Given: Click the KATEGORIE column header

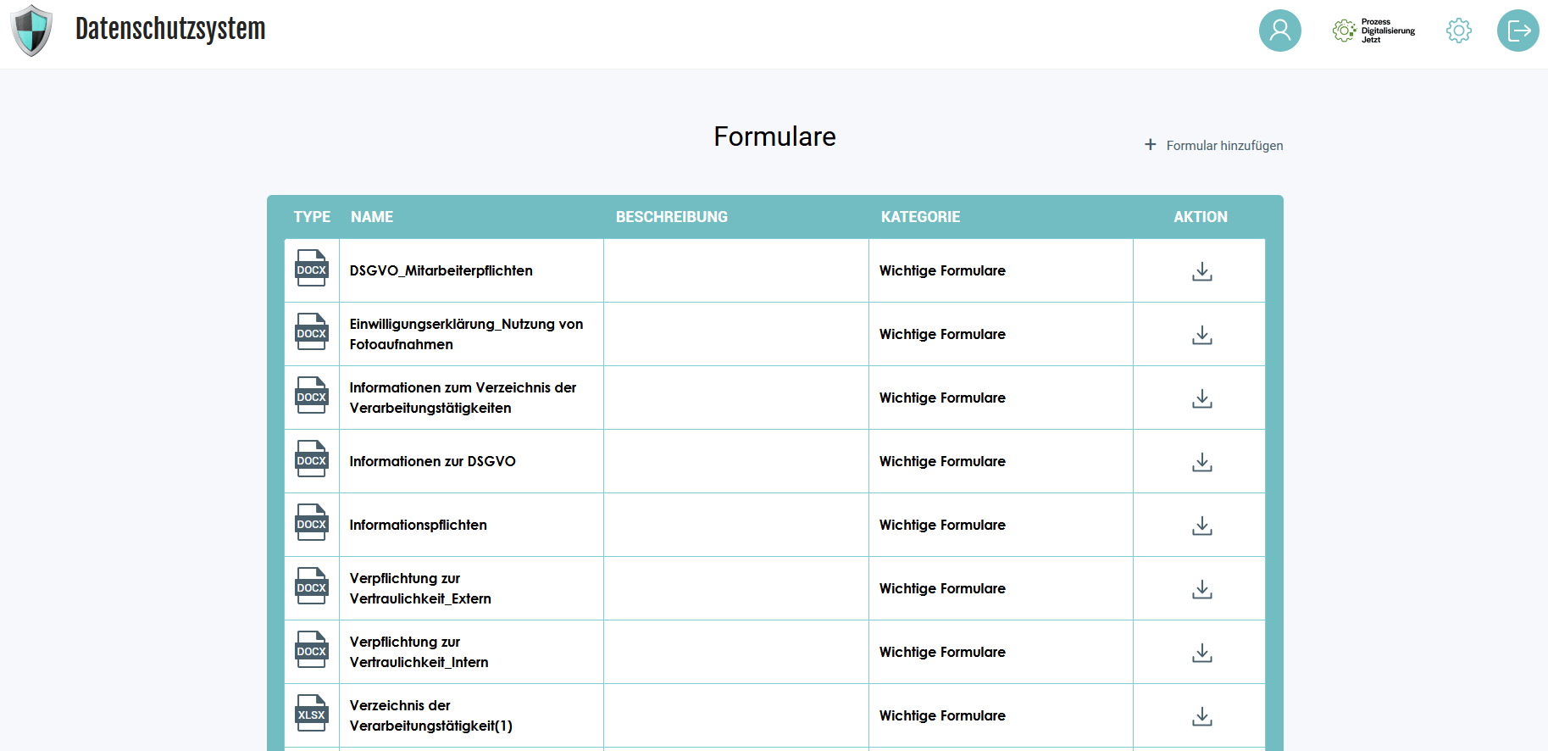Looking at the screenshot, I should coord(920,217).
